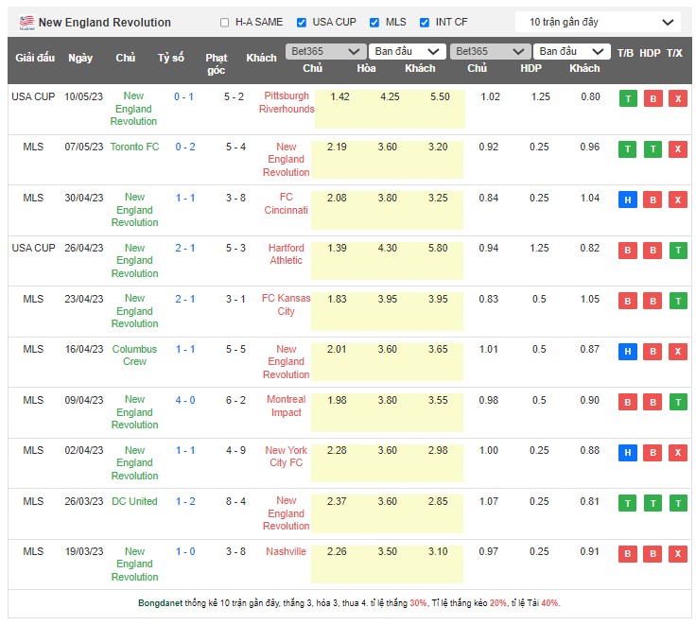Uncheck the USA CUP filter checkbox
This screenshot has height=625, width=696.
coord(301,23)
